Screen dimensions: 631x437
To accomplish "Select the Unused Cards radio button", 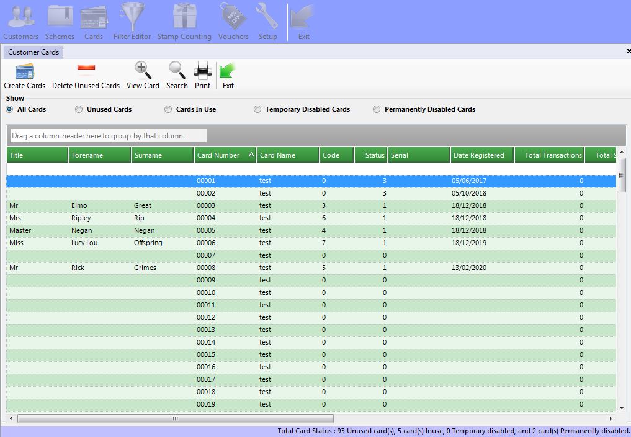I will click(79, 109).
